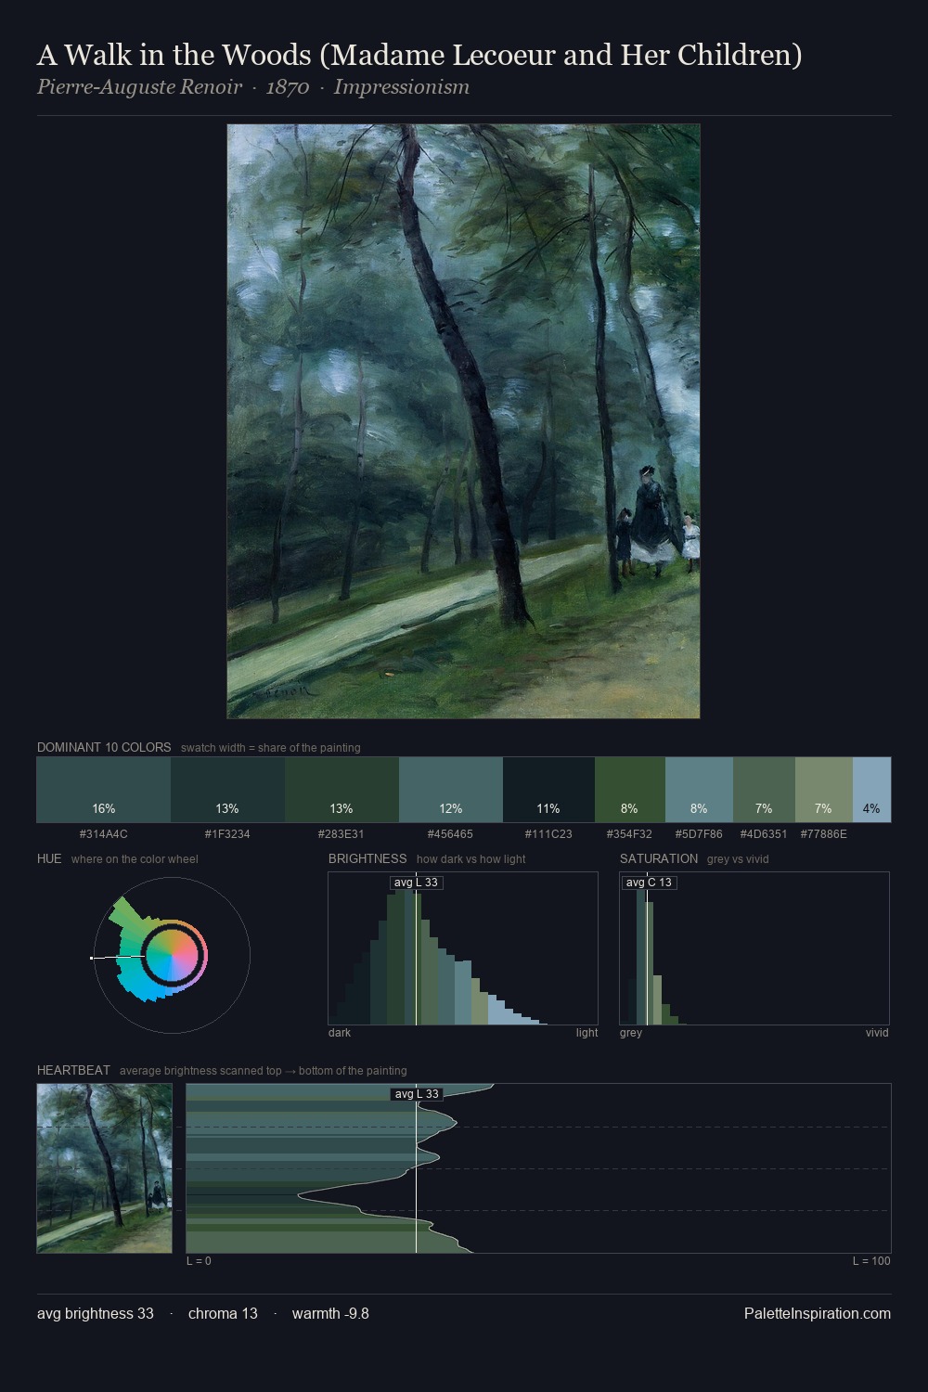Click 'swatch width = share of the painting' note
Screen dimensions: 928x1392
[x=271, y=748]
